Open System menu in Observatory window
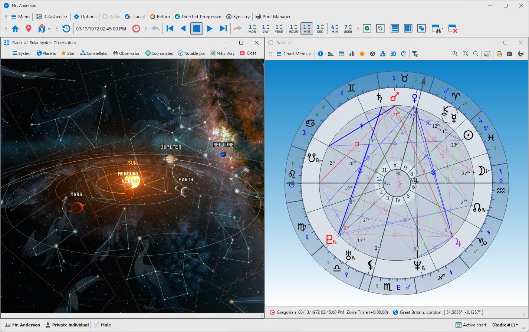The image size is (529, 332). pos(22,53)
